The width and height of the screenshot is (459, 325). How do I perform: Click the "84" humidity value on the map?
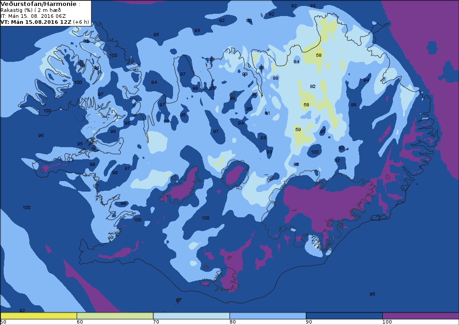point(296,62)
